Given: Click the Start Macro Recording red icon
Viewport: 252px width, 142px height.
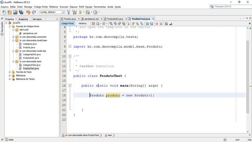Looking at the screenshot, I should point(157,24).
